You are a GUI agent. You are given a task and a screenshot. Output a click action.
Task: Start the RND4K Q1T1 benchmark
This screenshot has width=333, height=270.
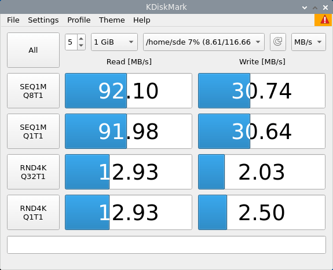coord(34,213)
